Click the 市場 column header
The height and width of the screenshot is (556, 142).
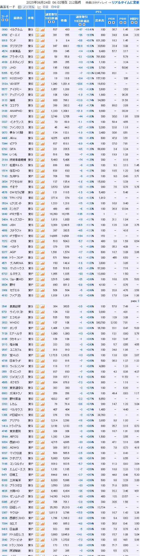click(x=30, y=18)
